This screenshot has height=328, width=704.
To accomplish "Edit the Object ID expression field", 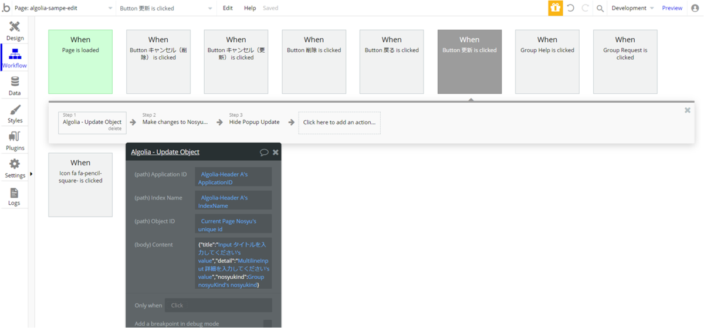I will click(x=233, y=225).
